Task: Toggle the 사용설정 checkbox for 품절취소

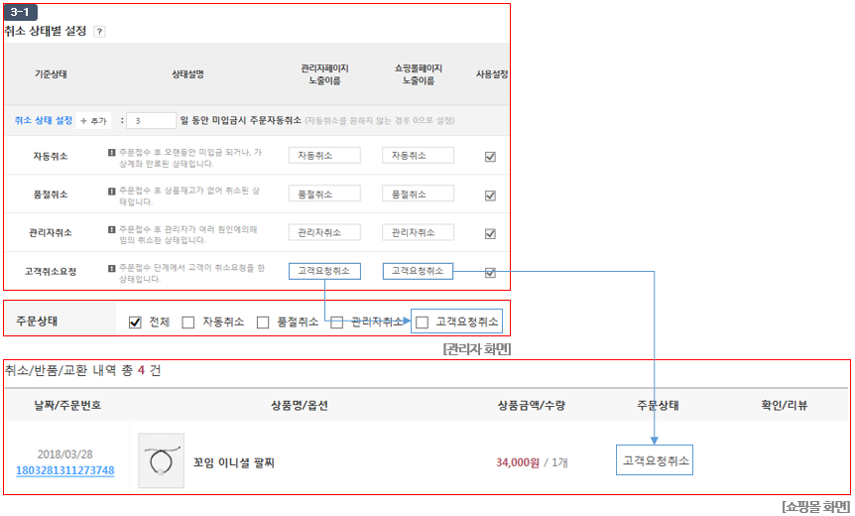Action: [x=490, y=195]
